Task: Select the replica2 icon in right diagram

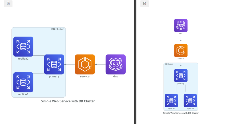Action: click(x=190, y=100)
